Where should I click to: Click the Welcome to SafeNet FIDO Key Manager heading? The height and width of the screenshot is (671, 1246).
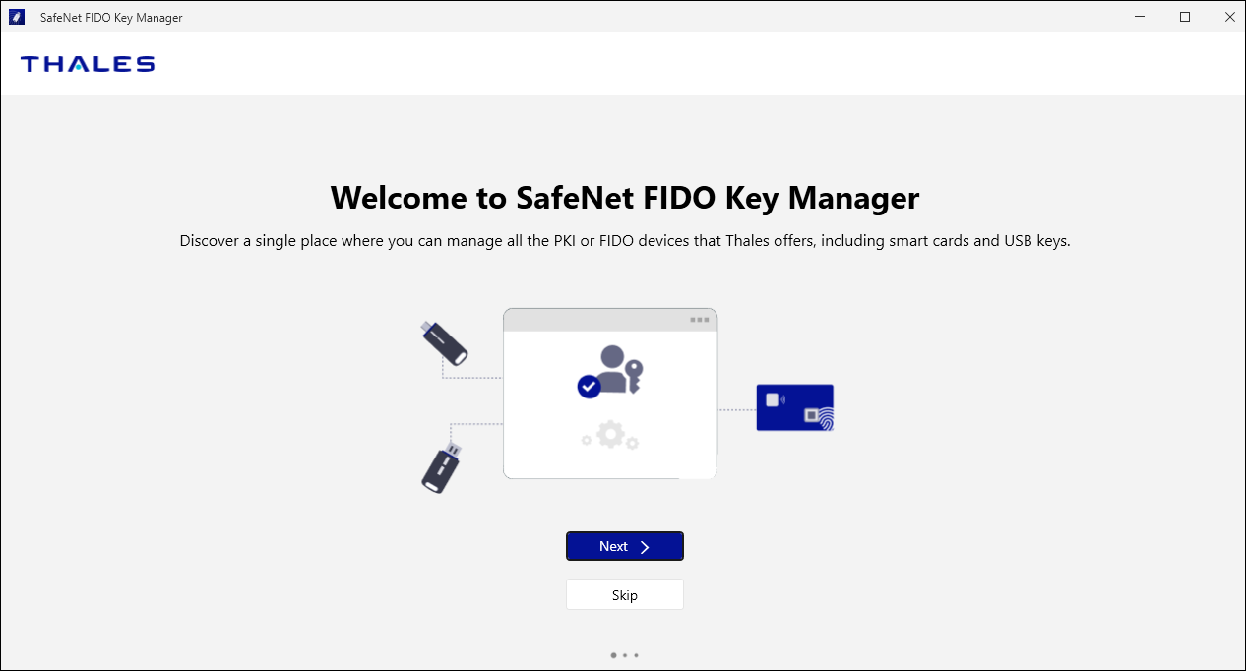click(624, 198)
